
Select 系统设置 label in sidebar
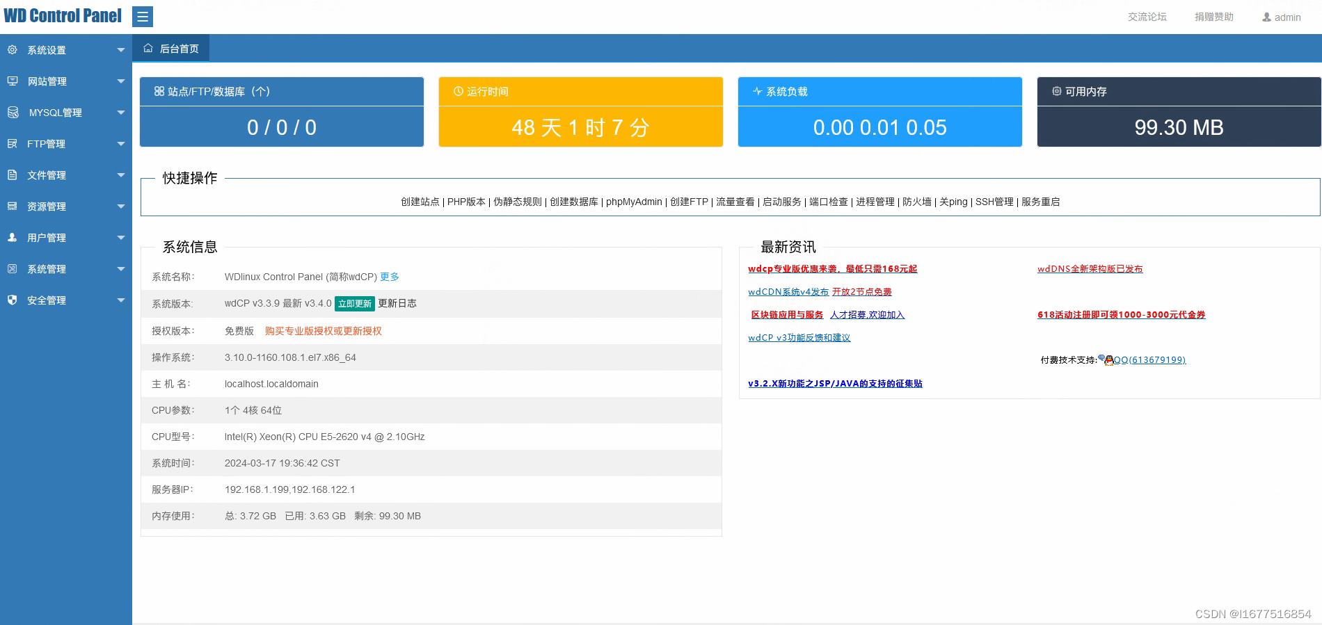[47, 50]
